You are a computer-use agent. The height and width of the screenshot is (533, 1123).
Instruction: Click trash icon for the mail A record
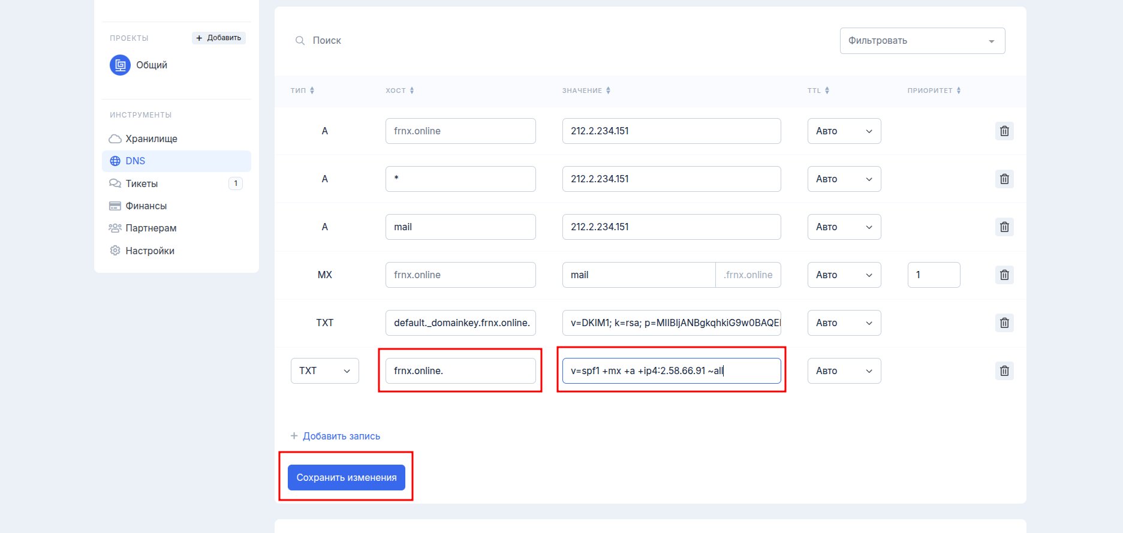pos(1004,227)
